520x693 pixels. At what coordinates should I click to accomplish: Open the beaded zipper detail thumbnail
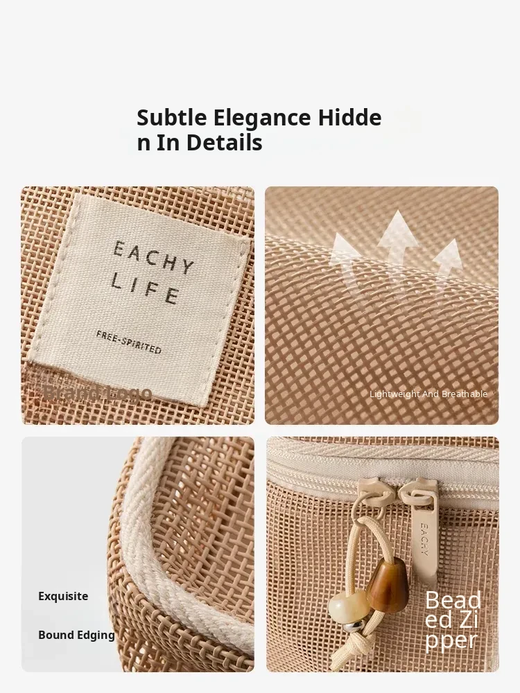(383, 554)
